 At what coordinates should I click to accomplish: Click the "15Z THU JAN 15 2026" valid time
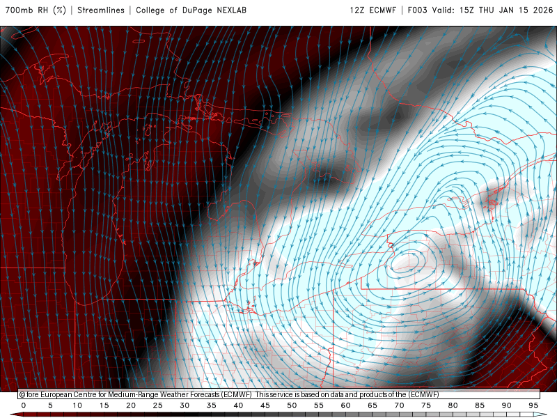(506, 10)
